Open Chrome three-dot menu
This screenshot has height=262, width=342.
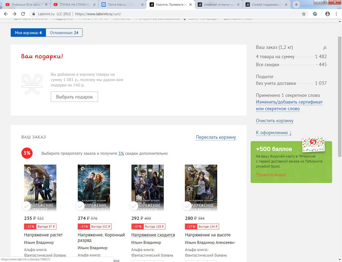[x=336, y=14]
